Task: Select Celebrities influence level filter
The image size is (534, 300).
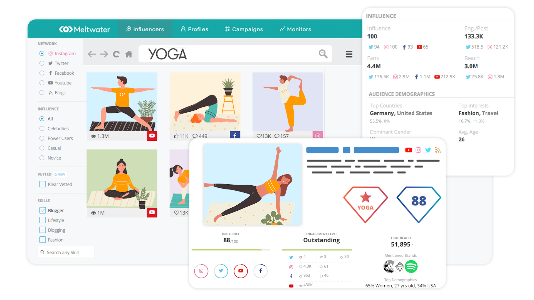Action: (x=43, y=128)
